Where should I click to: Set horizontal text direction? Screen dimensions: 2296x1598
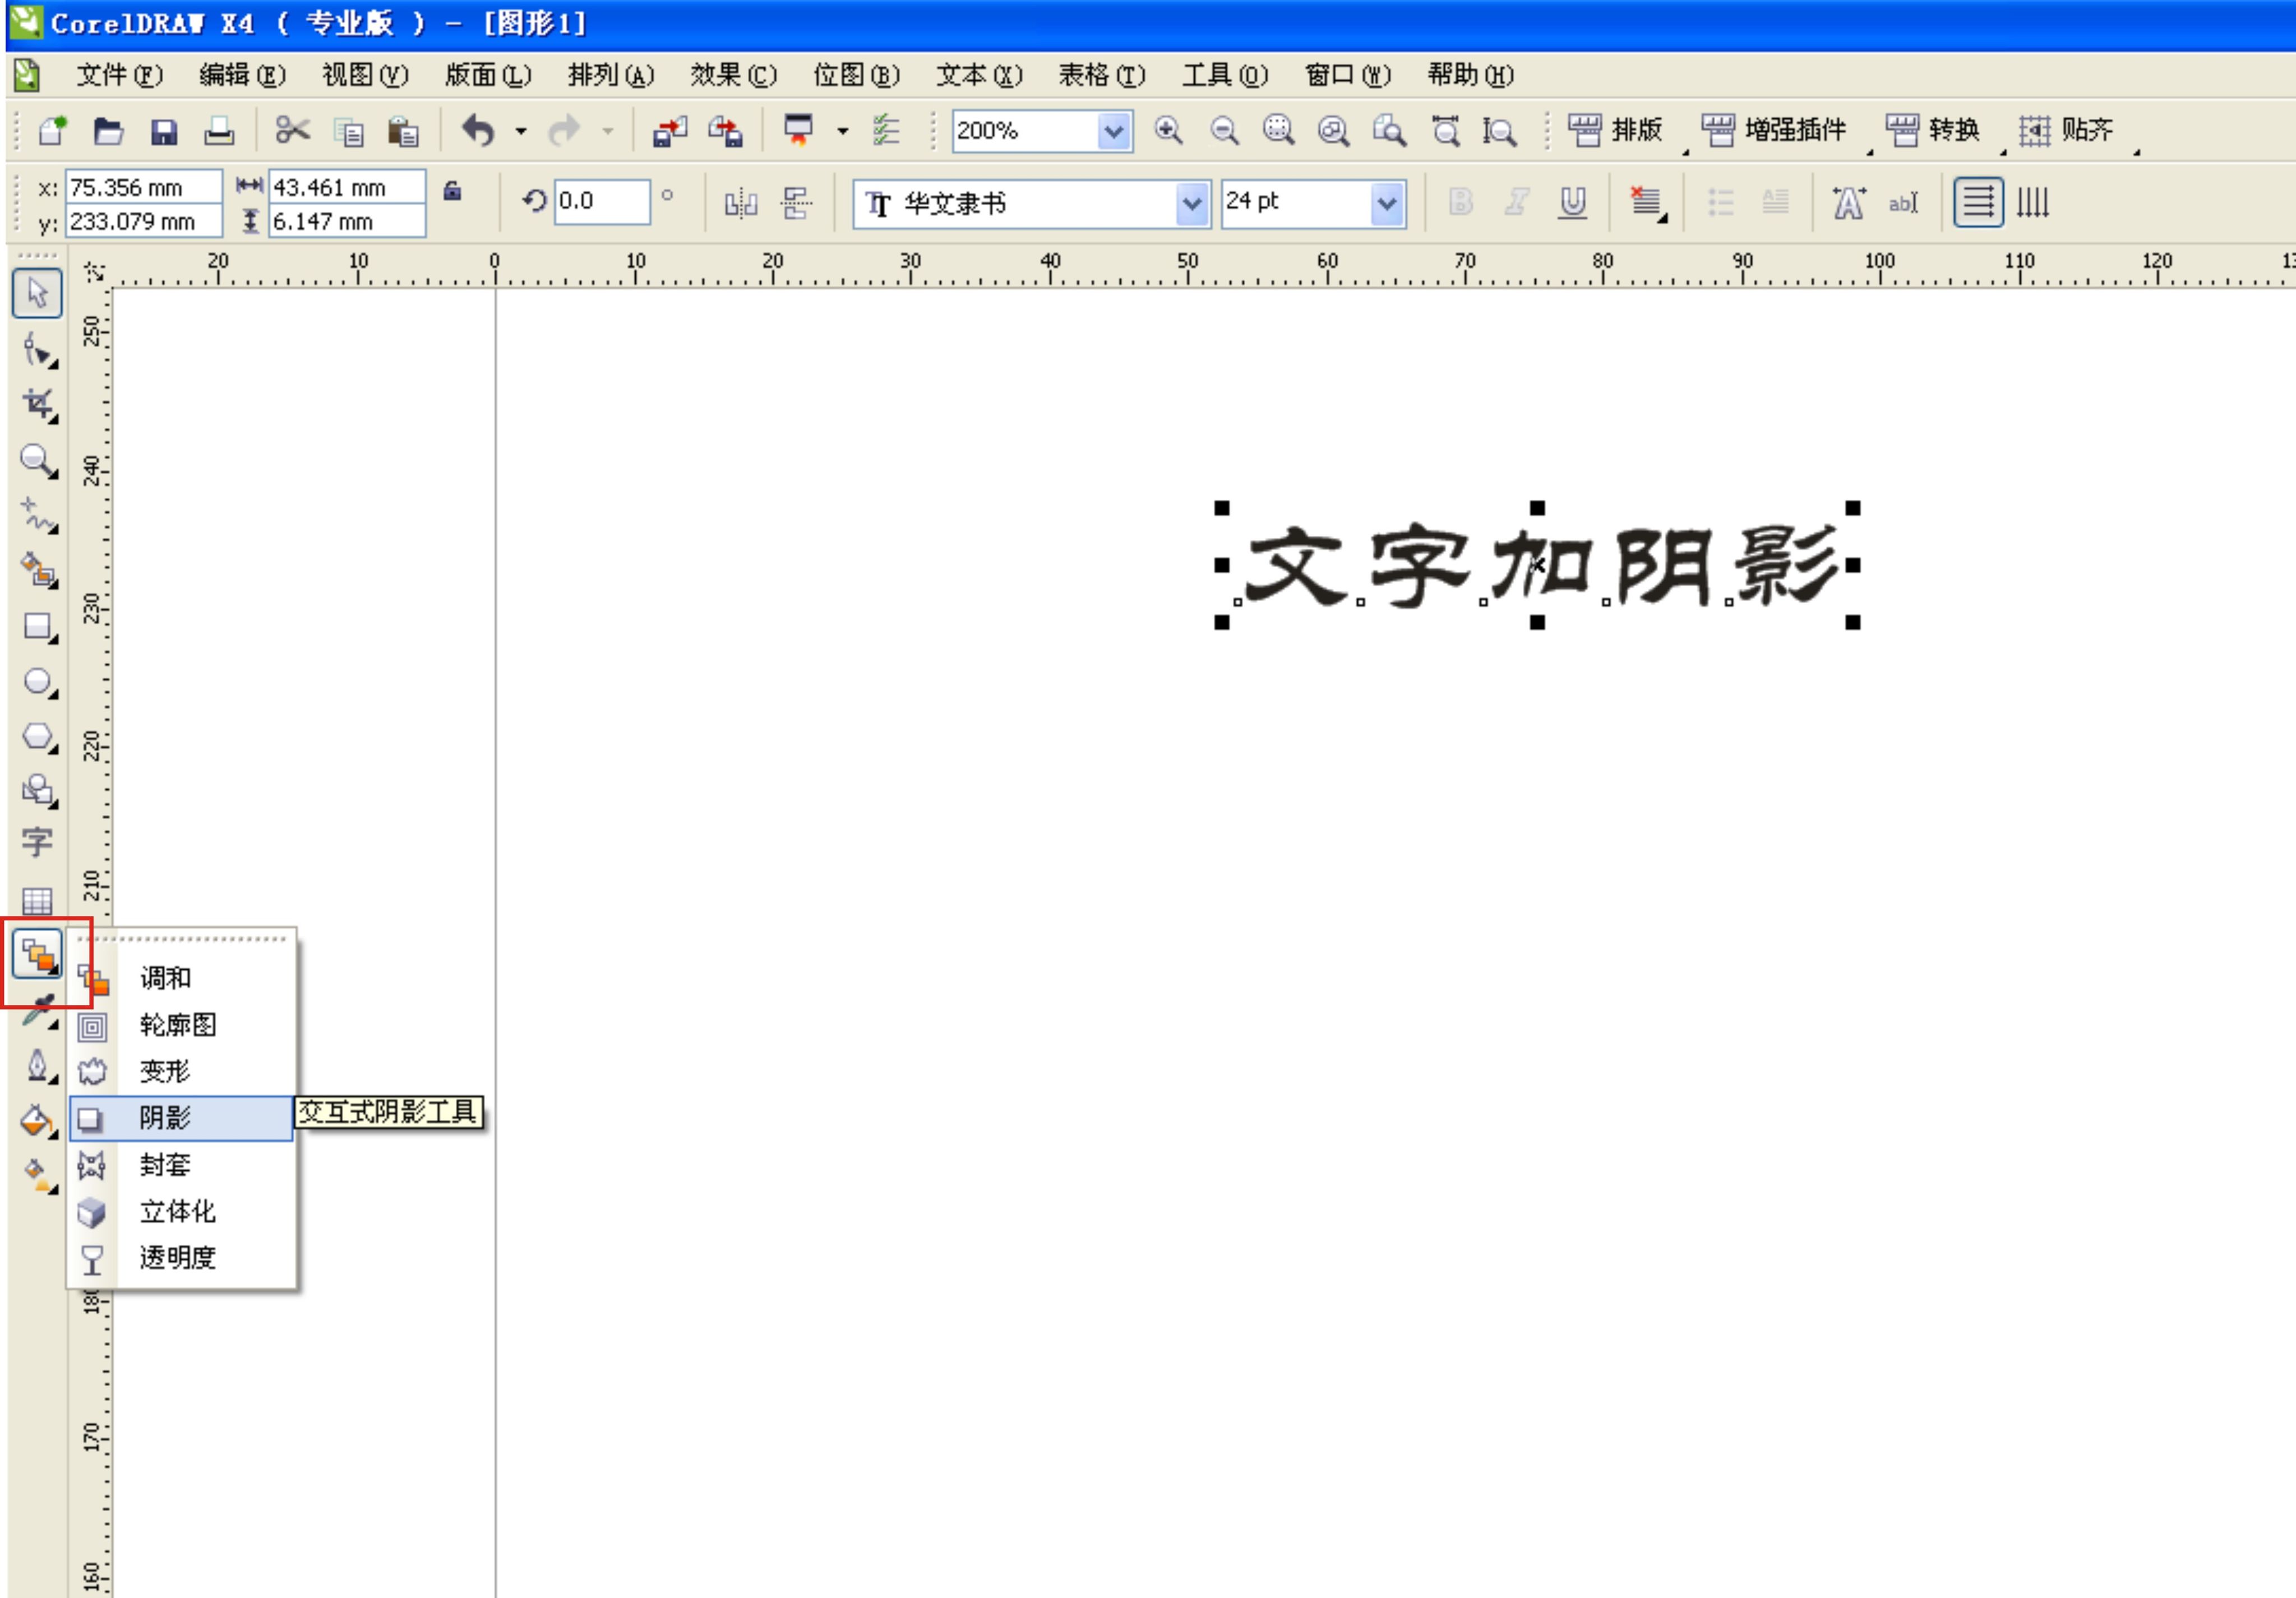[x=1978, y=202]
